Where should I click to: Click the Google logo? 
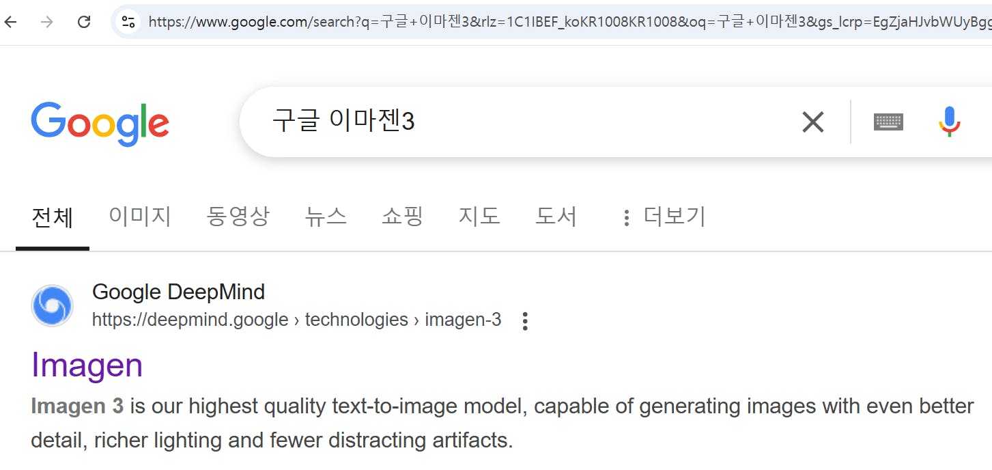[100, 124]
